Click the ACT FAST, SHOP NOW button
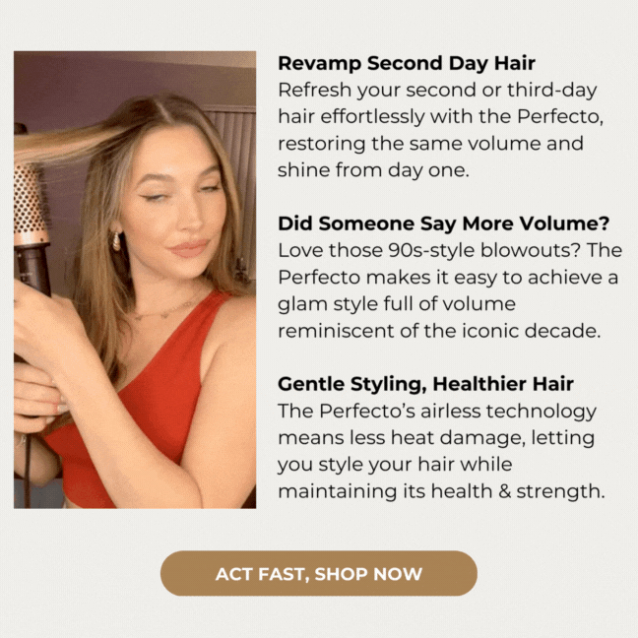Screen dimensions: 638x638 point(319,573)
